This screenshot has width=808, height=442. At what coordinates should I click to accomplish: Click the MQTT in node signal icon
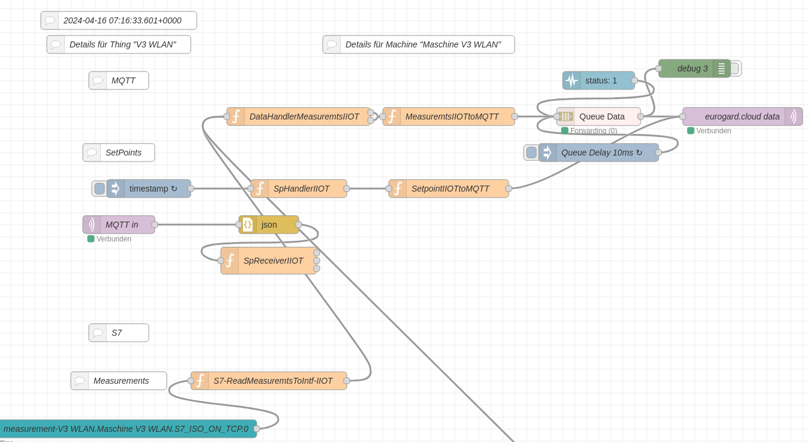coord(92,225)
